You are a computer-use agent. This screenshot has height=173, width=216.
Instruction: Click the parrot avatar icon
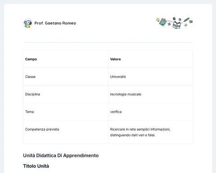click(28, 23)
